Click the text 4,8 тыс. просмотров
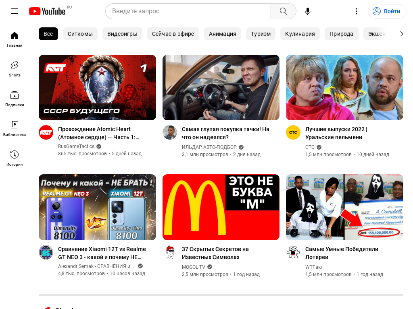 pyautogui.click(x=81, y=274)
